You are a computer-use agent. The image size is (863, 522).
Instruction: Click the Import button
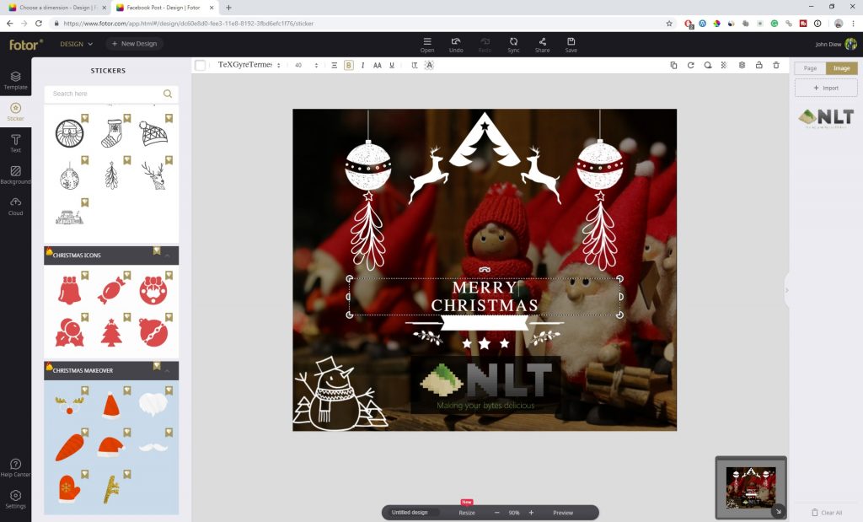click(x=826, y=88)
